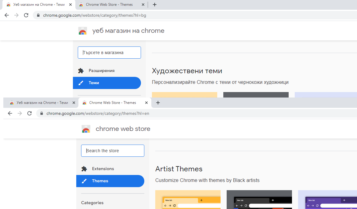The height and width of the screenshot is (209, 357).
Task: Focus the 'Търсете в магазина' search box
Action: (109, 53)
